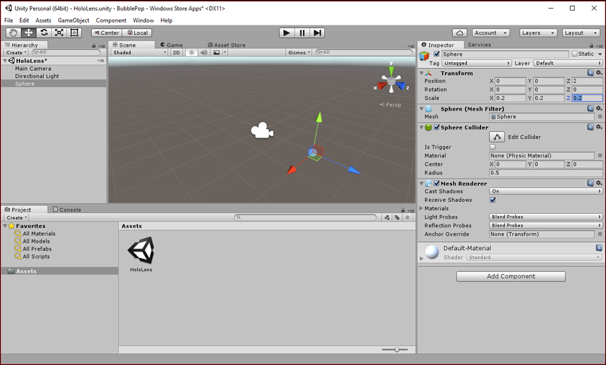Toggle scene audio
The height and width of the screenshot is (365, 606).
[204, 53]
